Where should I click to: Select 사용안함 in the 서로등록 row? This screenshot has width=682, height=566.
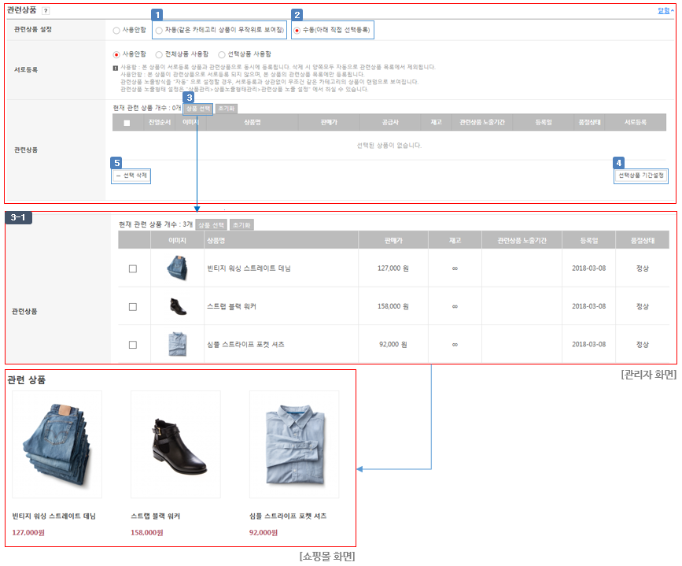click(x=116, y=54)
